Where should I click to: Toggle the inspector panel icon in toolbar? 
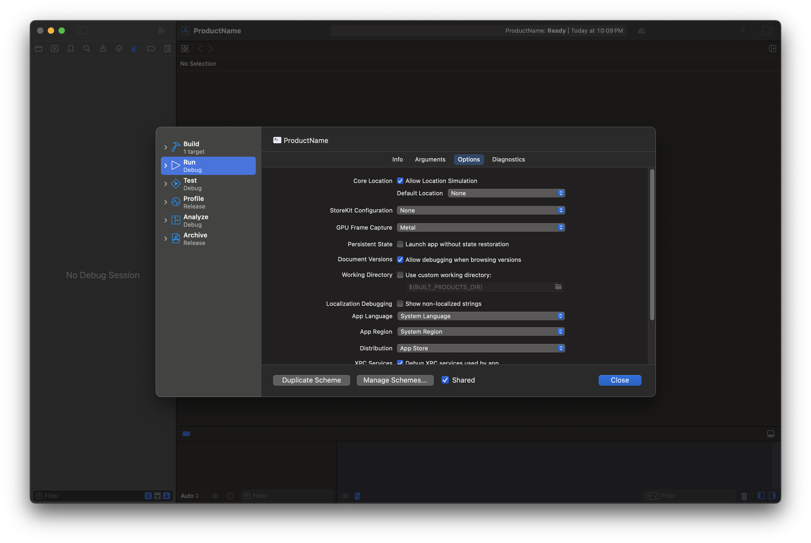(x=767, y=31)
